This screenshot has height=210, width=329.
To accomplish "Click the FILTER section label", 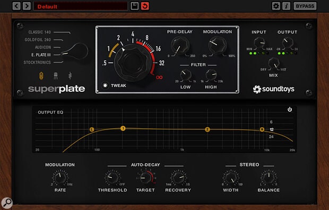I will [198, 65].
